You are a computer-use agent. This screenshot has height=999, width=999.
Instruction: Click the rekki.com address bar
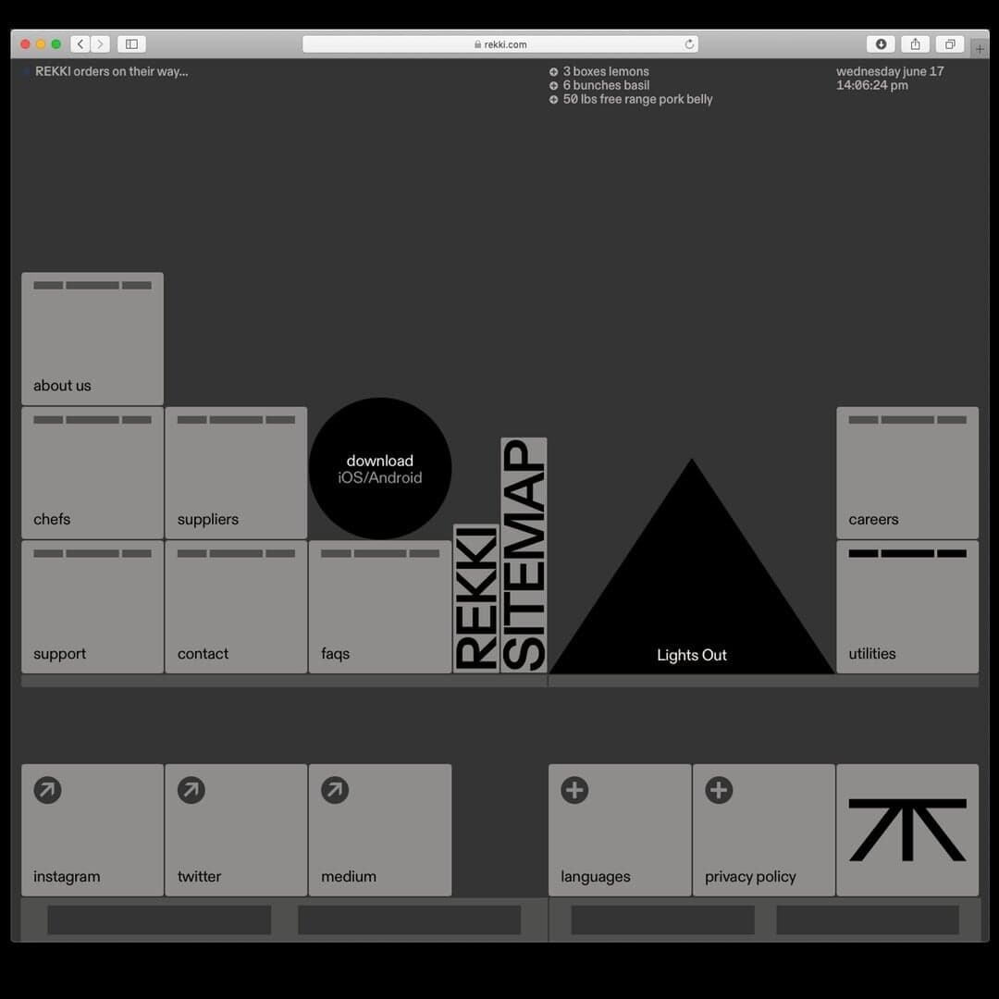[x=499, y=43]
